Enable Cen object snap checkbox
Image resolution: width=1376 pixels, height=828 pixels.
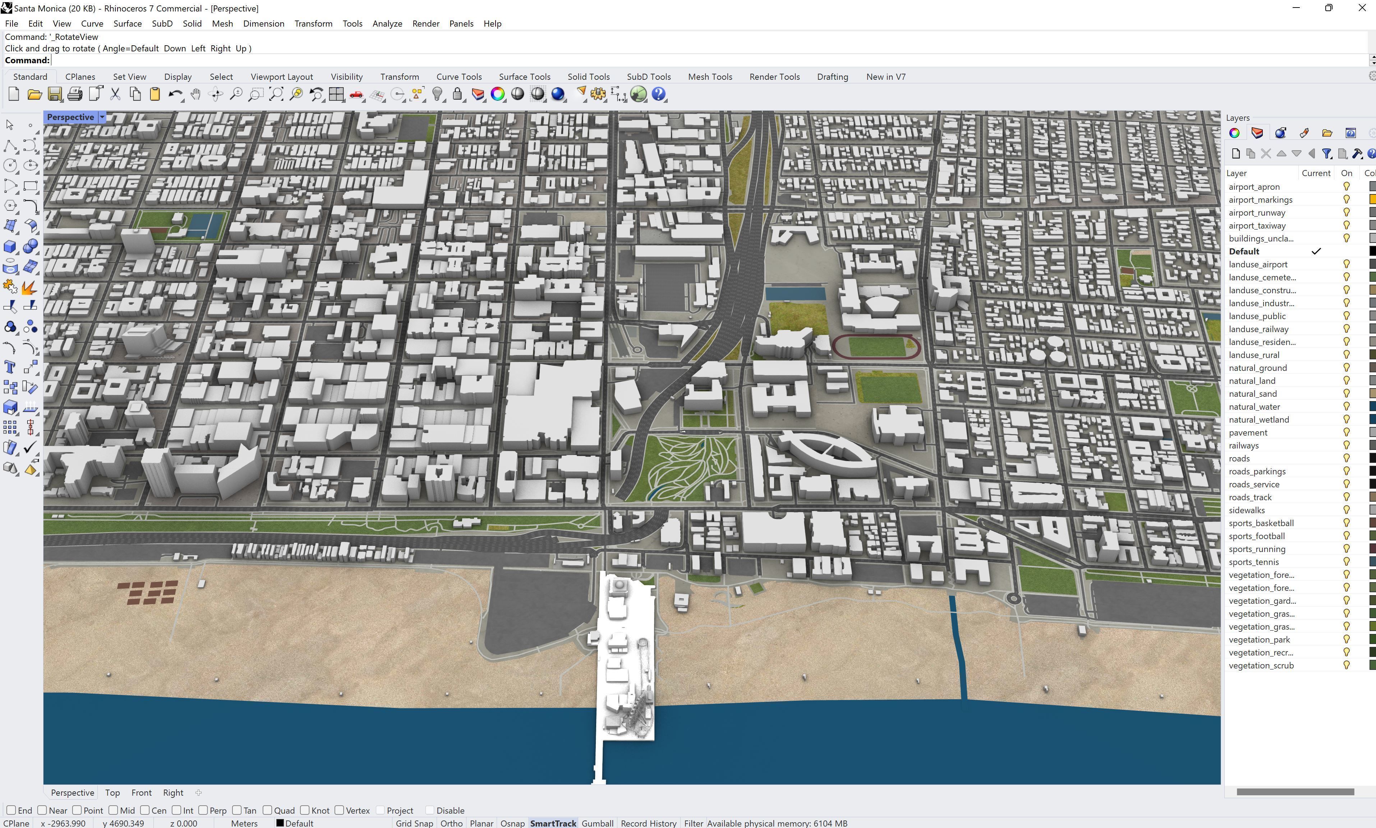tap(145, 810)
